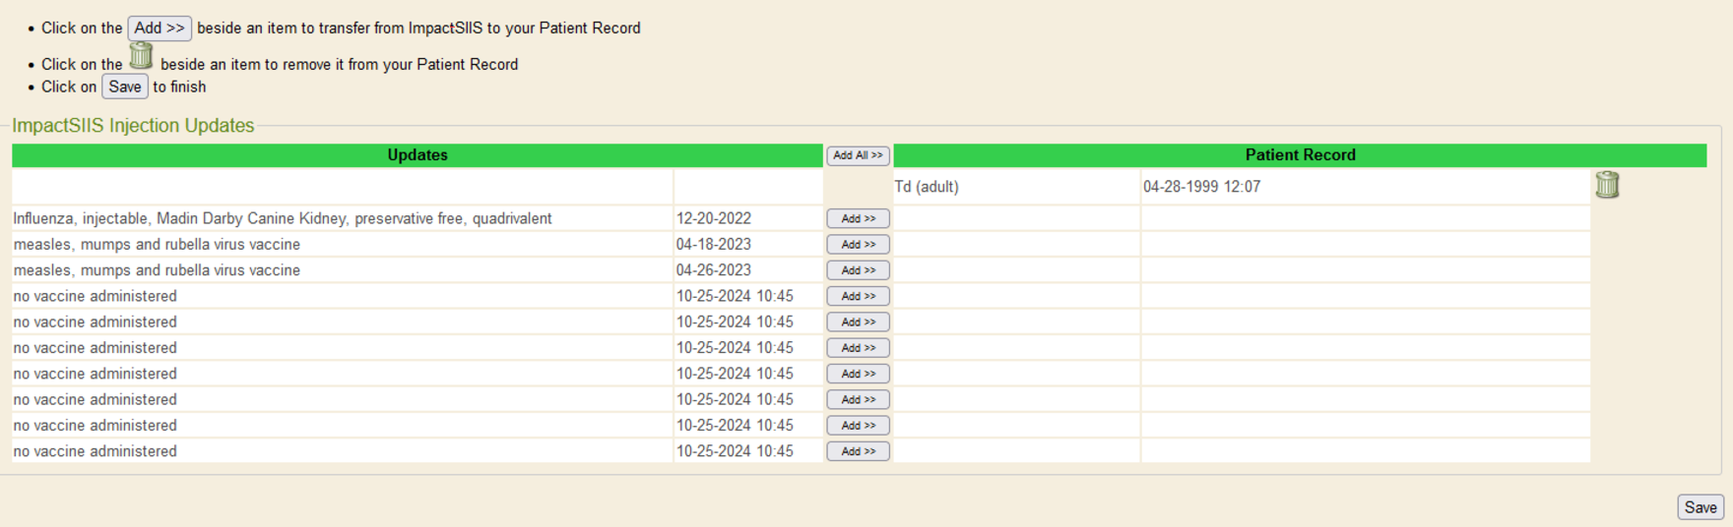Click the 04-26-2023 date cell
Screen dimensions: 1733x527
point(713,270)
